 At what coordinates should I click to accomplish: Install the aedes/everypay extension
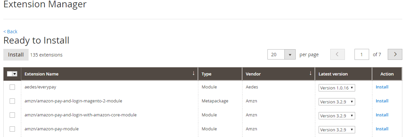382,87
